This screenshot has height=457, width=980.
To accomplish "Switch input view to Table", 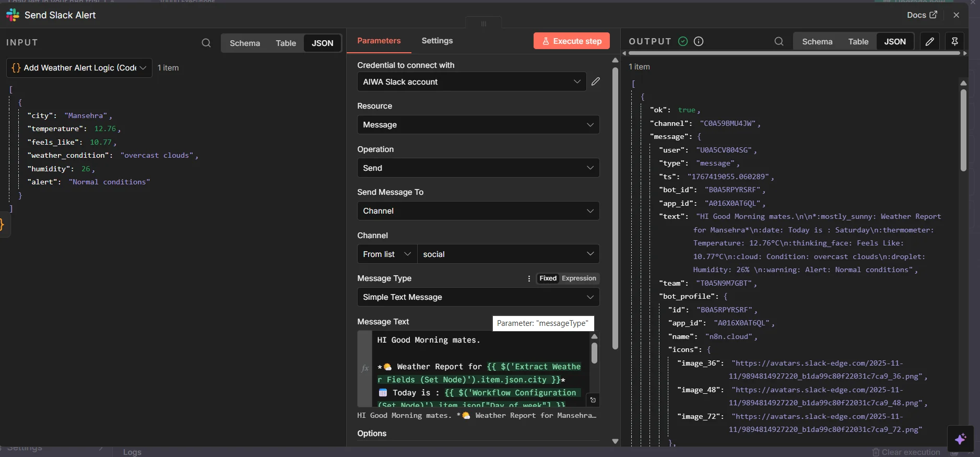I will (286, 43).
